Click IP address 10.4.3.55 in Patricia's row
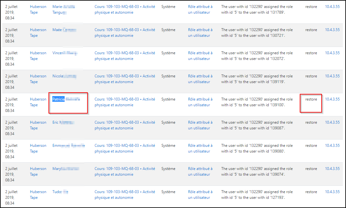346x208 pixels. [x=332, y=99]
